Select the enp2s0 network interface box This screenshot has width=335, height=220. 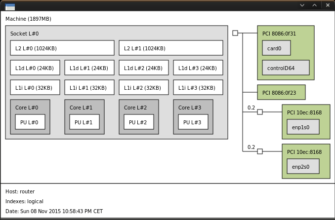(x=303, y=167)
